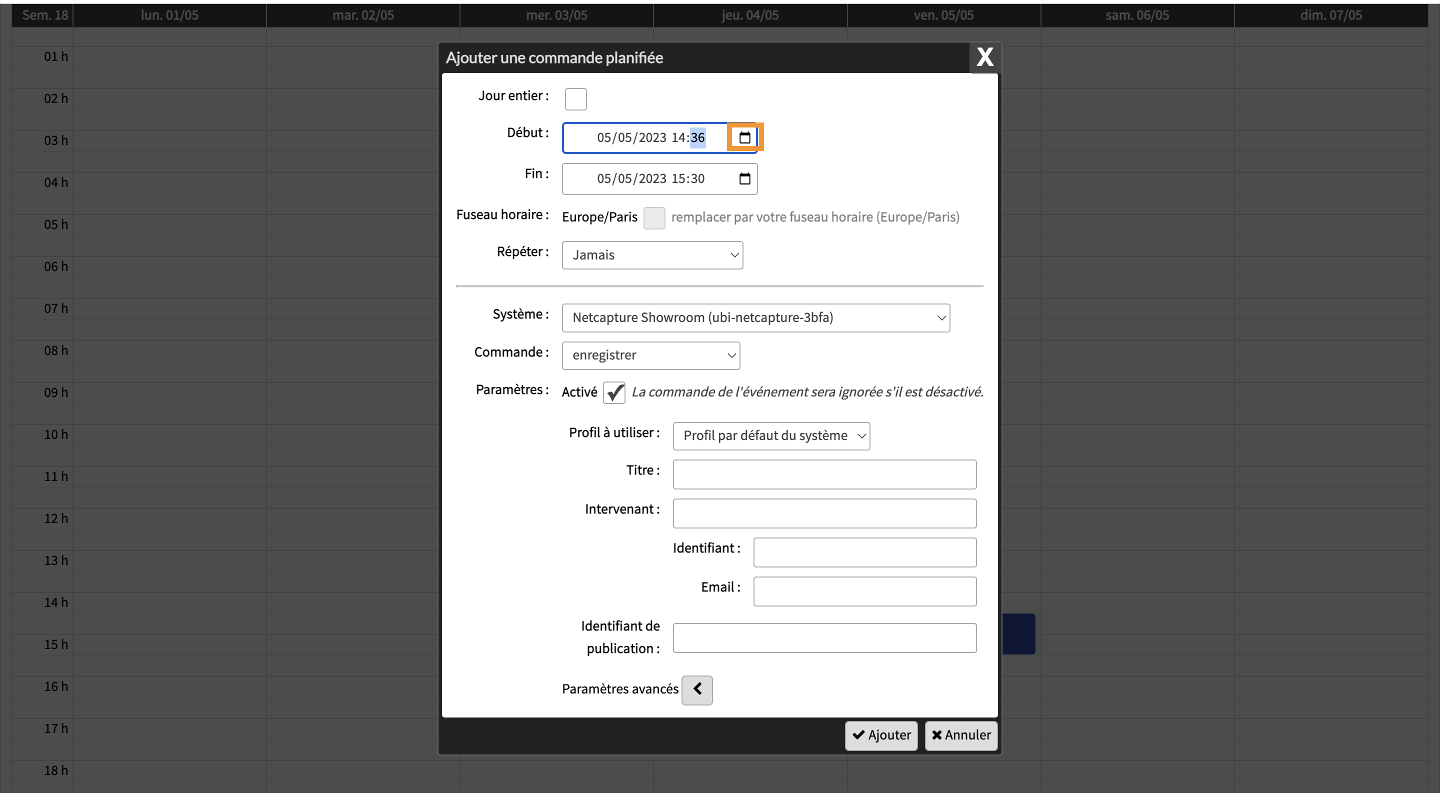Open the Système dropdown list
This screenshot has height=793, width=1440.
(x=755, y=318)
